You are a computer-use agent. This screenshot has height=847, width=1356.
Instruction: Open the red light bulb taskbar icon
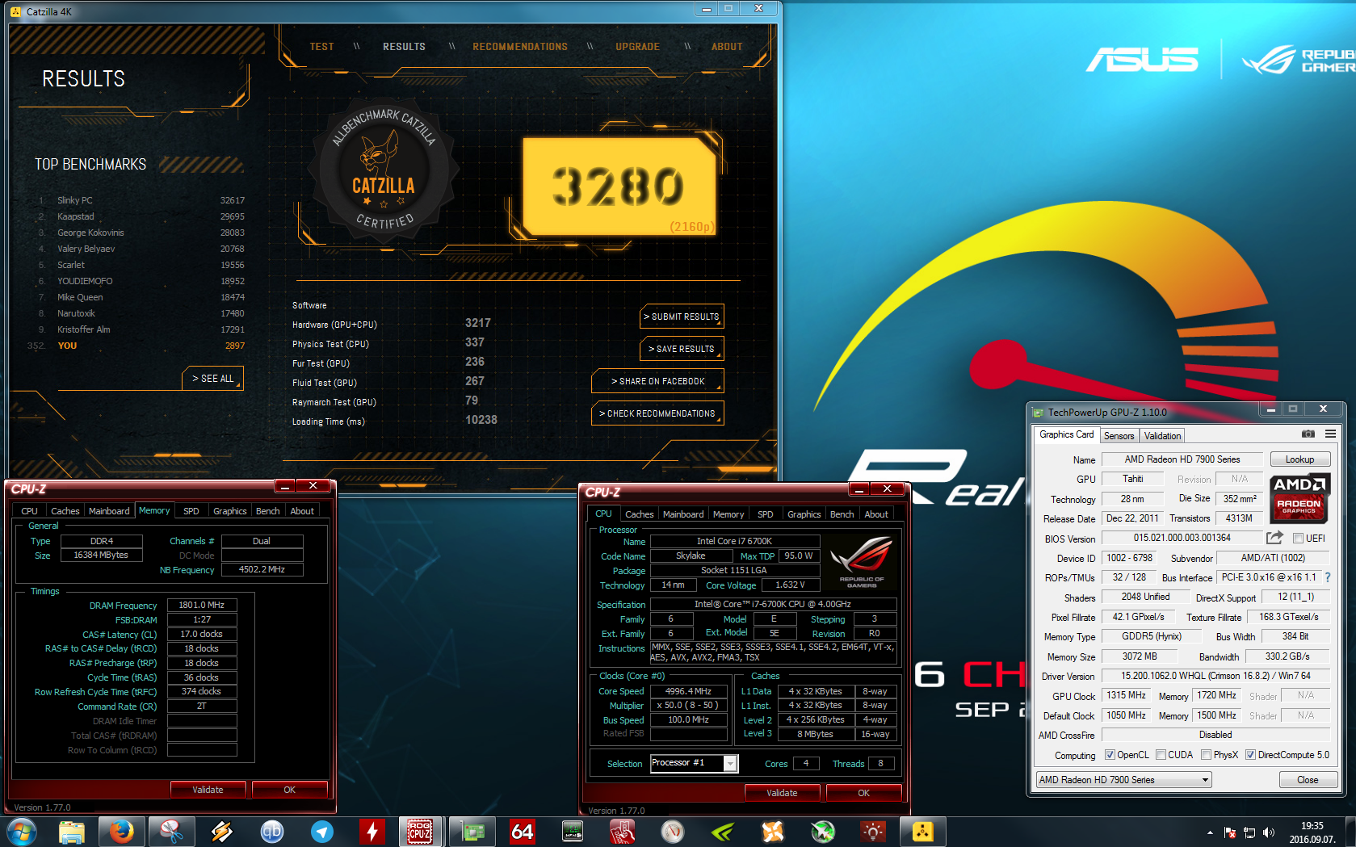873,832
